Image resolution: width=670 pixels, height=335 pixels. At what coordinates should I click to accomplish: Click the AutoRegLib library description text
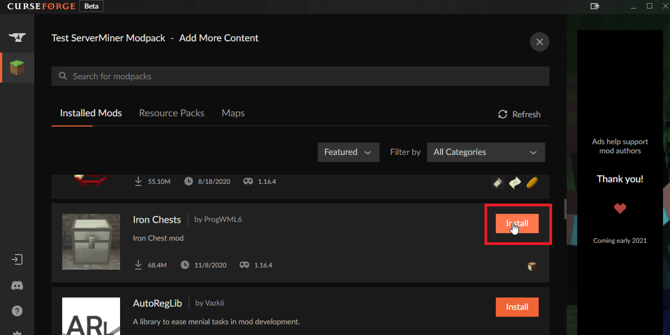tap(216, 322)
